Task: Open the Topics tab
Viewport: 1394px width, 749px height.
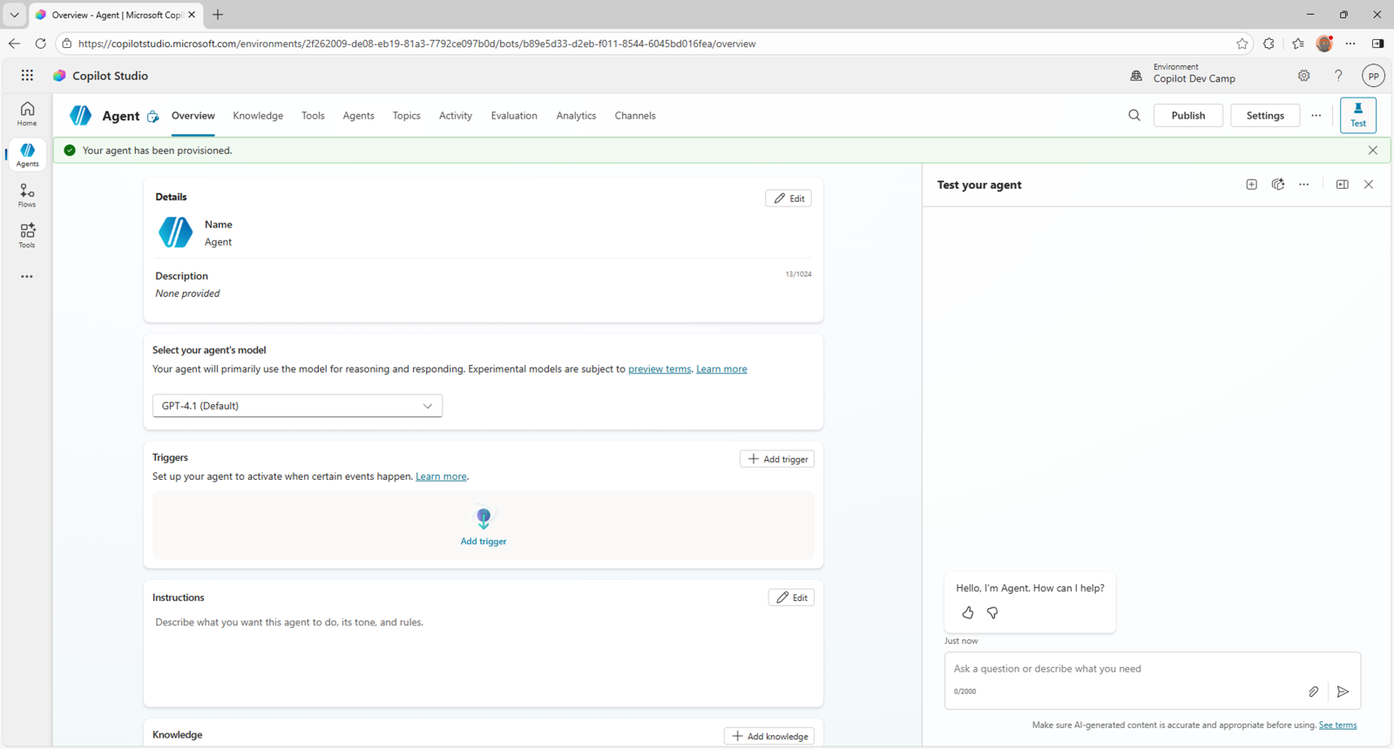Action: (406, 116)
